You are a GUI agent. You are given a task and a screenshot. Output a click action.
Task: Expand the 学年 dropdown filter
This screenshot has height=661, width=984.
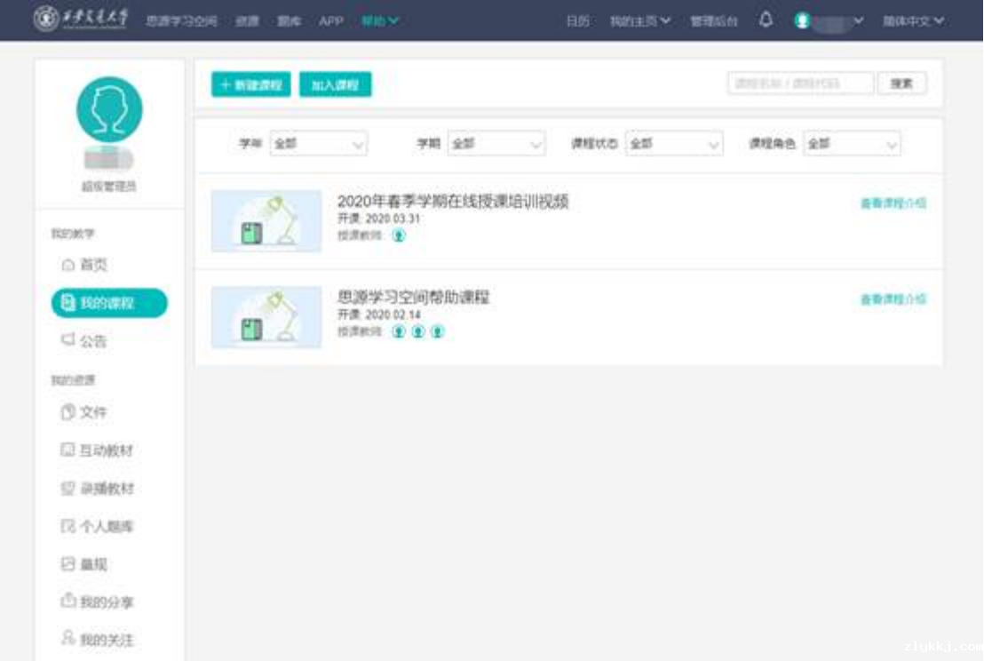(x=318, y=144)
